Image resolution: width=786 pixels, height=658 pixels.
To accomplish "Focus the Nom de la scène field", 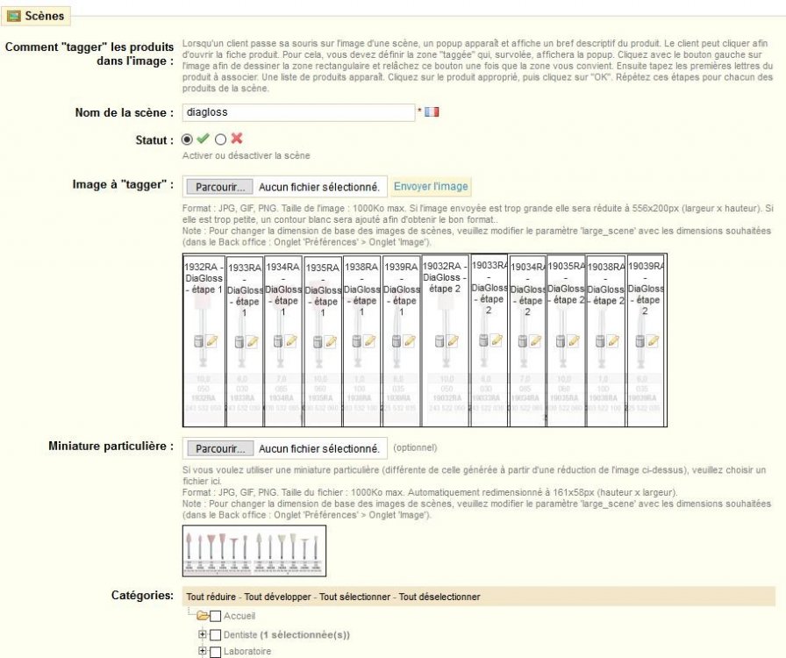I will pyautogui.click(x=298, y=112).
